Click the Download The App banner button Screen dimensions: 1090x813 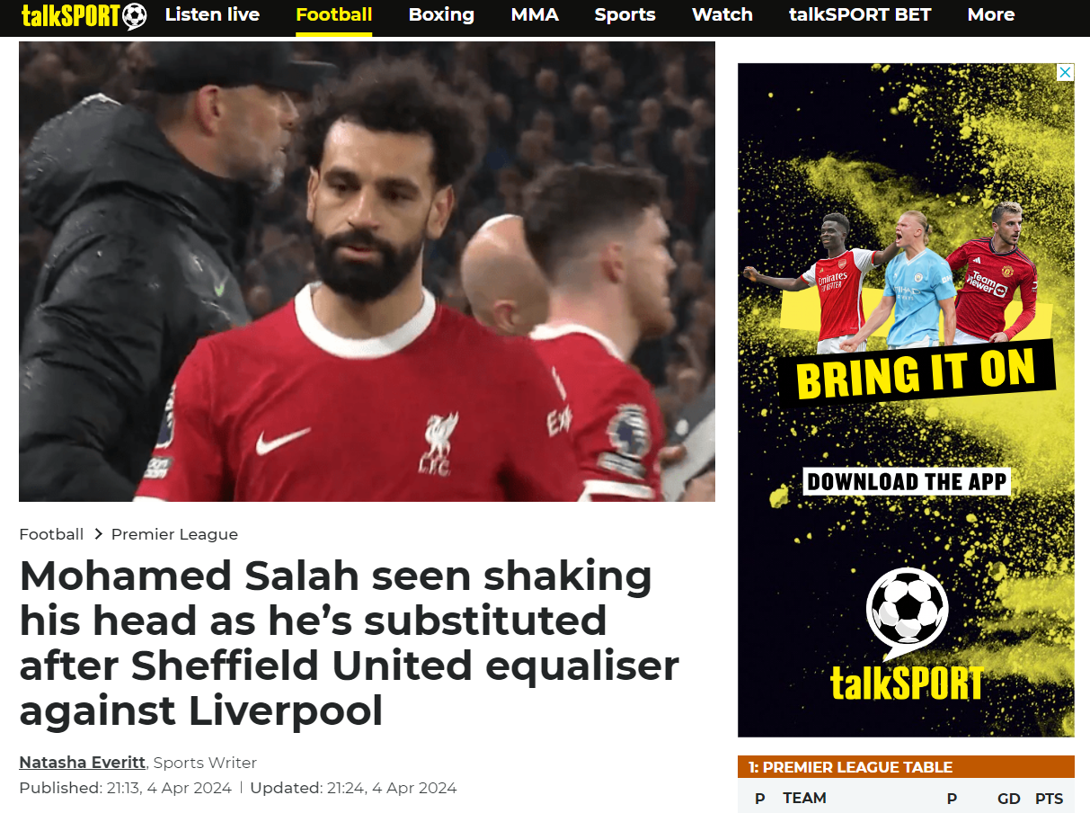tap(907, 481)
